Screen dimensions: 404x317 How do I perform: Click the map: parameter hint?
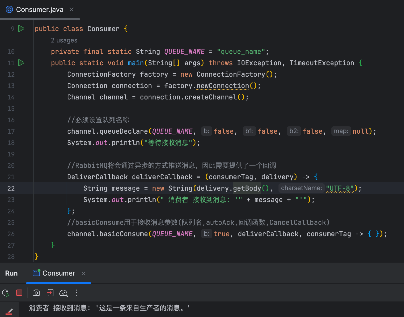pos(341,131)
